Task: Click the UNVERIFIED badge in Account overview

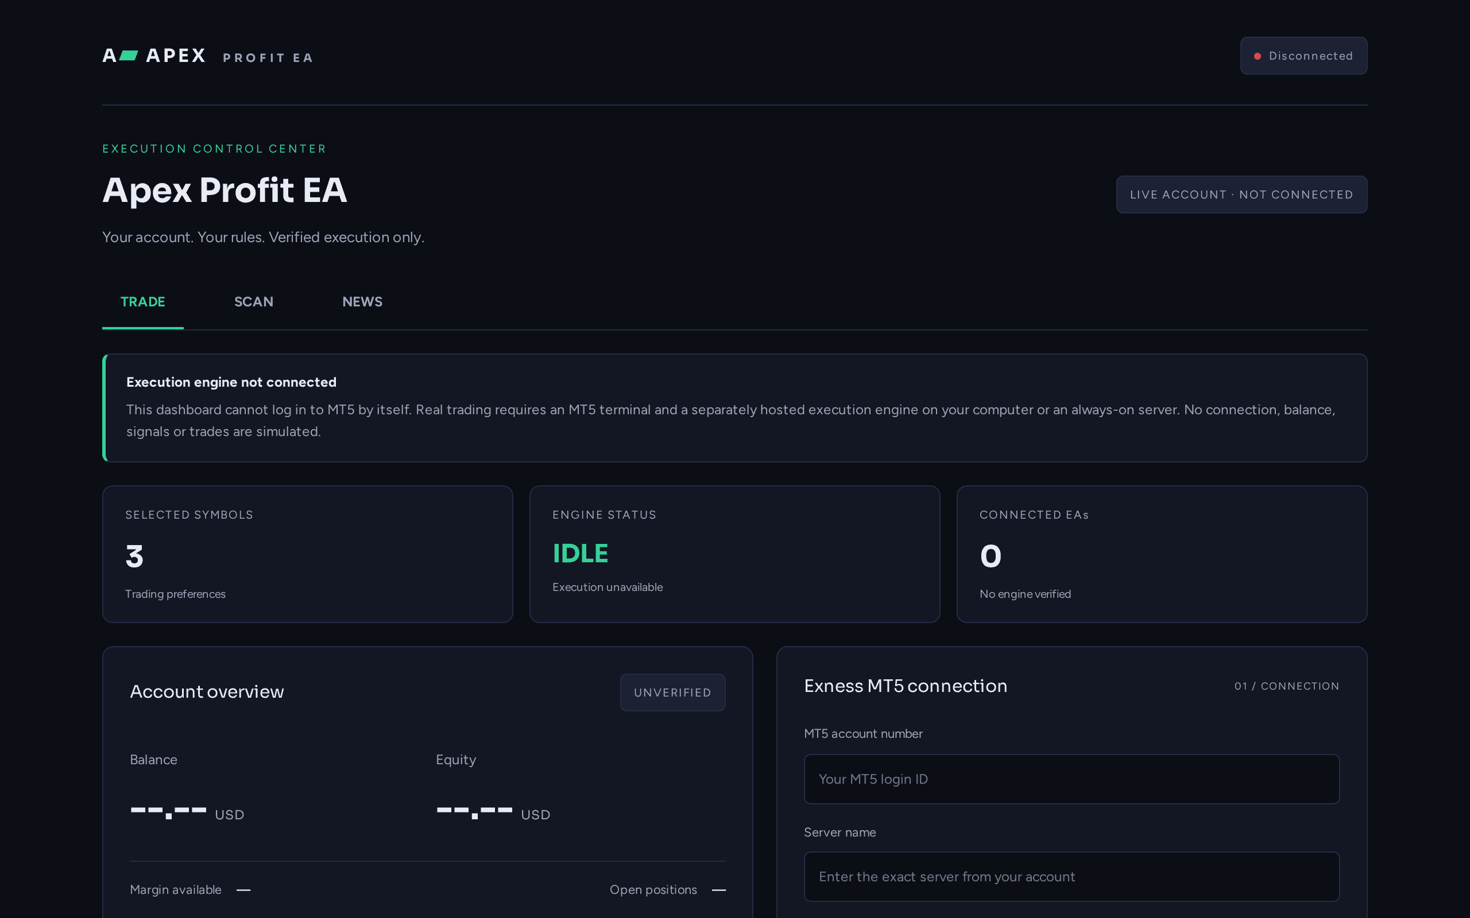Action: tap(672, 692)
